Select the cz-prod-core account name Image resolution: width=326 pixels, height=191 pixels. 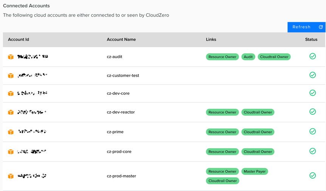[x=119, y=152]
